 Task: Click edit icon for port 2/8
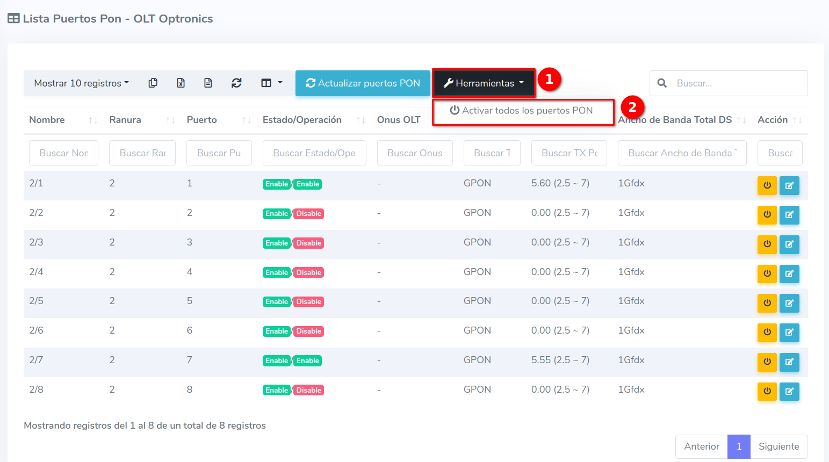click(x=789, y=391)
